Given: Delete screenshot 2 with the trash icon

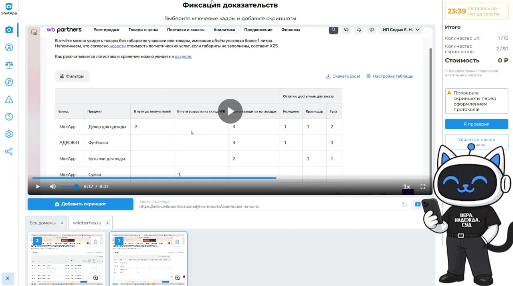Looking at the screenshot, I should [95, 242].
